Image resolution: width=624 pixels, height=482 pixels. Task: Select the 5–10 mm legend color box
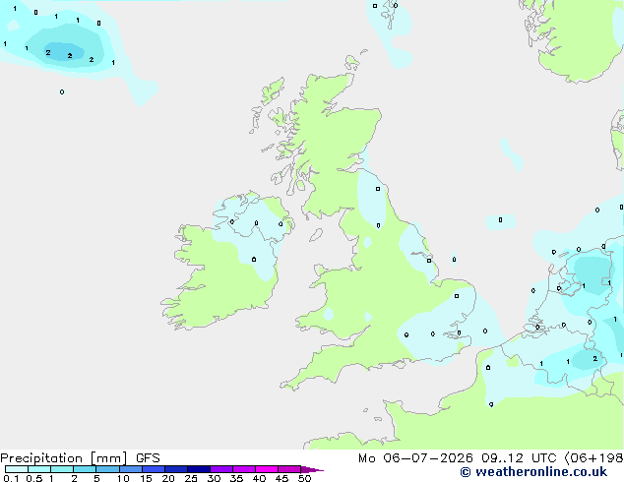tap(107, 469)
